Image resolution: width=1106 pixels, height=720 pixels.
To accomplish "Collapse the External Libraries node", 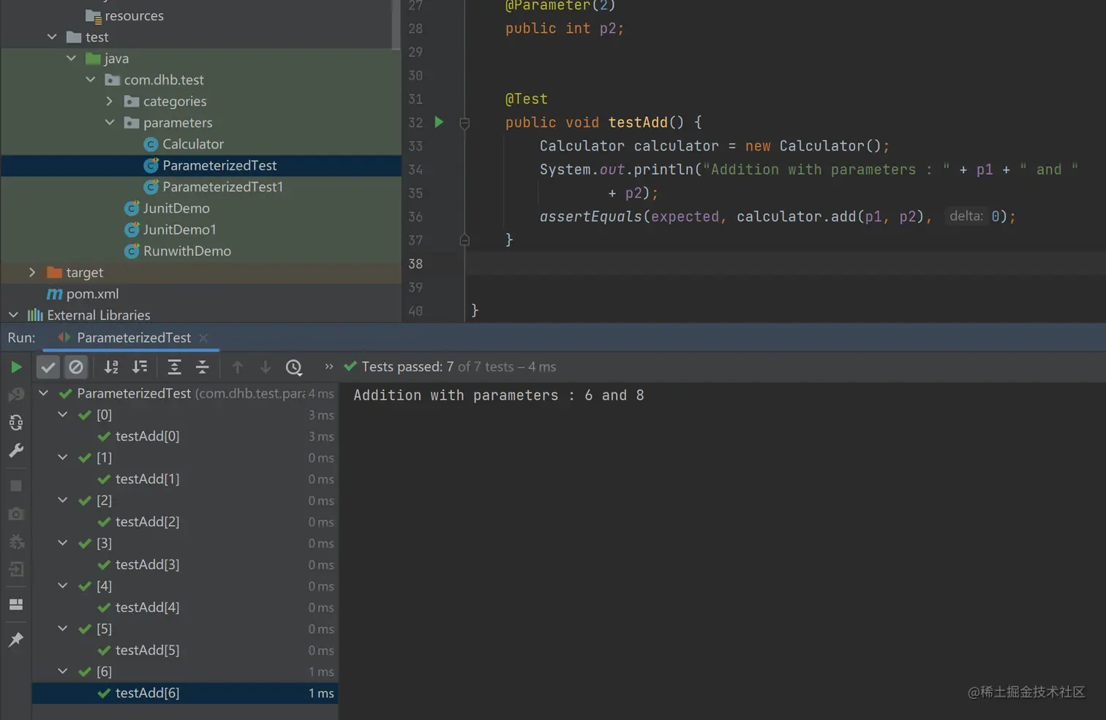I will [x=13, y=315].
